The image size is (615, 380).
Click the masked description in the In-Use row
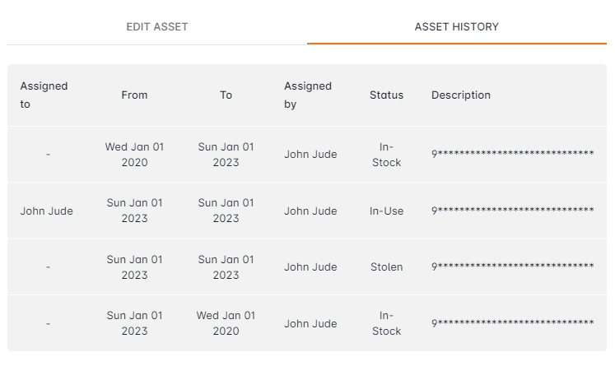pyautogui.click(x=512, y=211)
